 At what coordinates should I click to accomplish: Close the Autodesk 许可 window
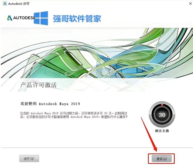190,4
